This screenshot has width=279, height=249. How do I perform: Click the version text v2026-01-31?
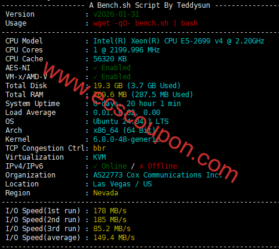click(116, 14)
